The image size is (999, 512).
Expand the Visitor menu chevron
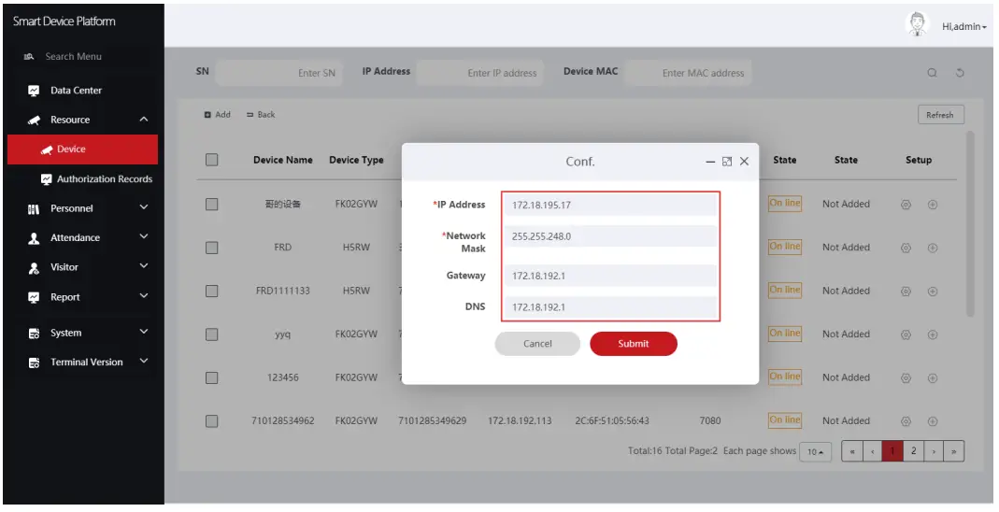click(144, 265)
